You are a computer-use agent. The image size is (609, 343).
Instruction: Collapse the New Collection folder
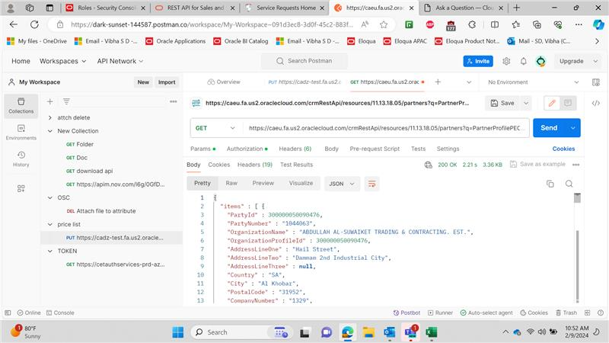(50, 131)
